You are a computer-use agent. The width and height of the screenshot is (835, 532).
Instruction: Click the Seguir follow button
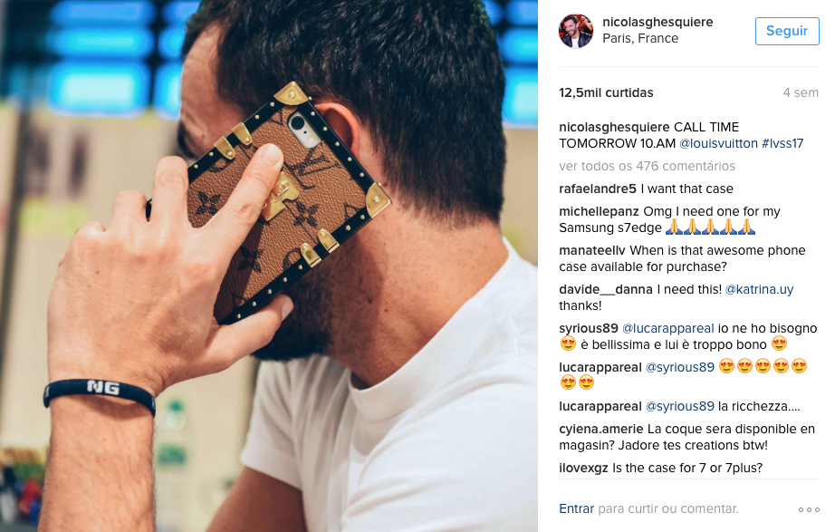[x=786, y=31]
